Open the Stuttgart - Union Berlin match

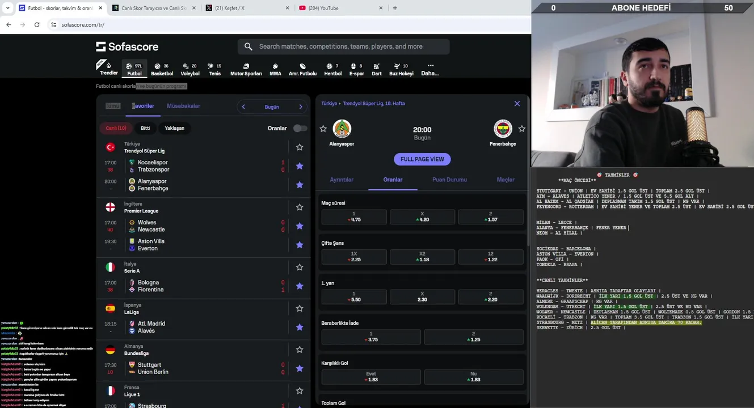pyautogui.click(x=193, y=368)
